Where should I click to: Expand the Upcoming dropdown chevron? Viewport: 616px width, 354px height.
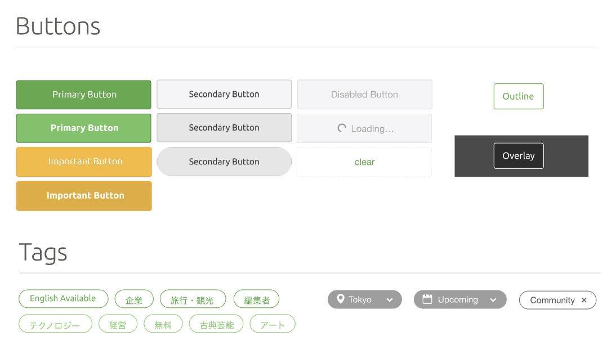pos(493,300)
